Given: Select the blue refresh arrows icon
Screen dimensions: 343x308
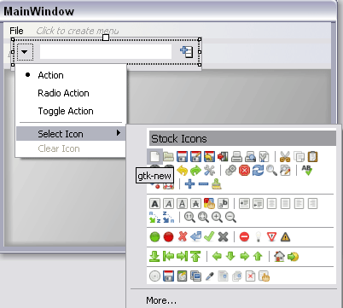Looking at the screenshot, I should 258,171.
